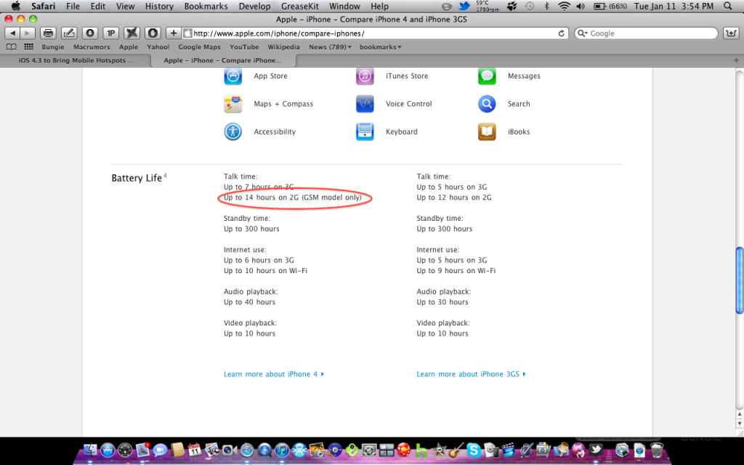
Task: Open a new tab with the plus button
Action: pos(737,60)
